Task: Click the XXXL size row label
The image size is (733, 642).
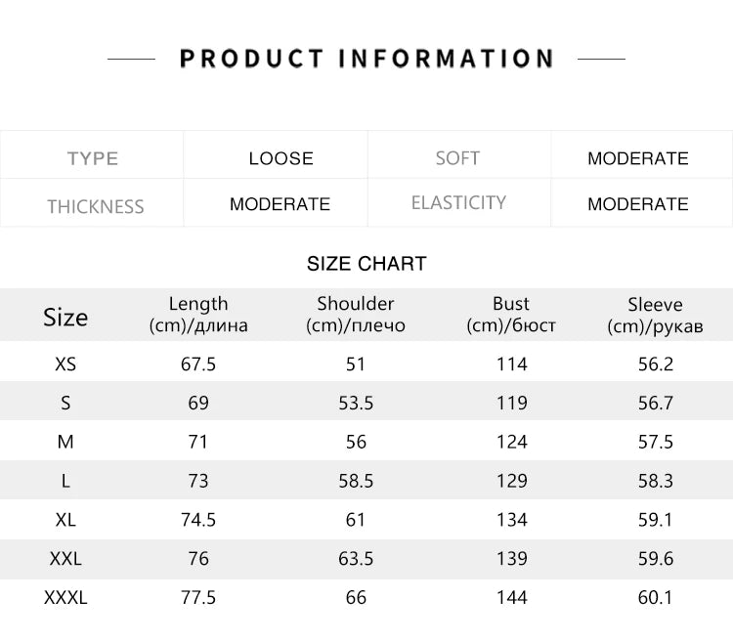Action: pyautogui.click(x=65, y=597)
